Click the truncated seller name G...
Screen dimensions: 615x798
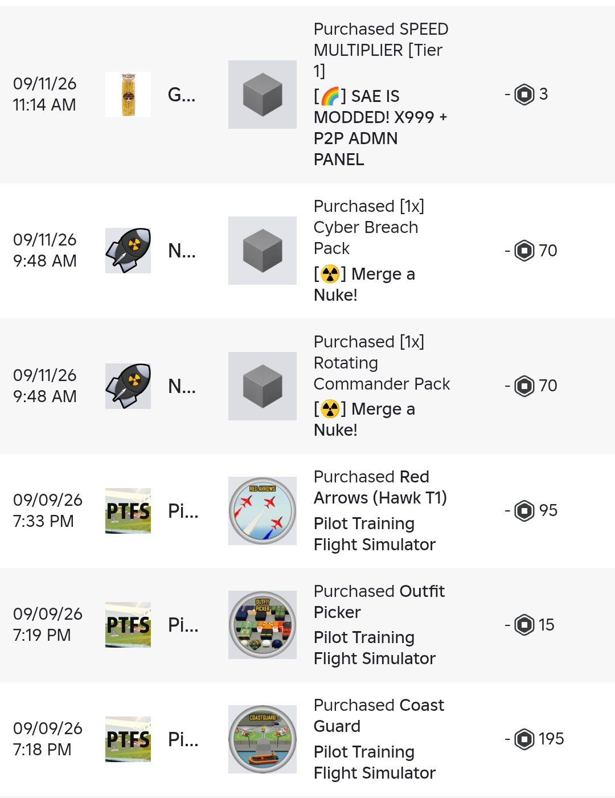click(x=182, y=95)
